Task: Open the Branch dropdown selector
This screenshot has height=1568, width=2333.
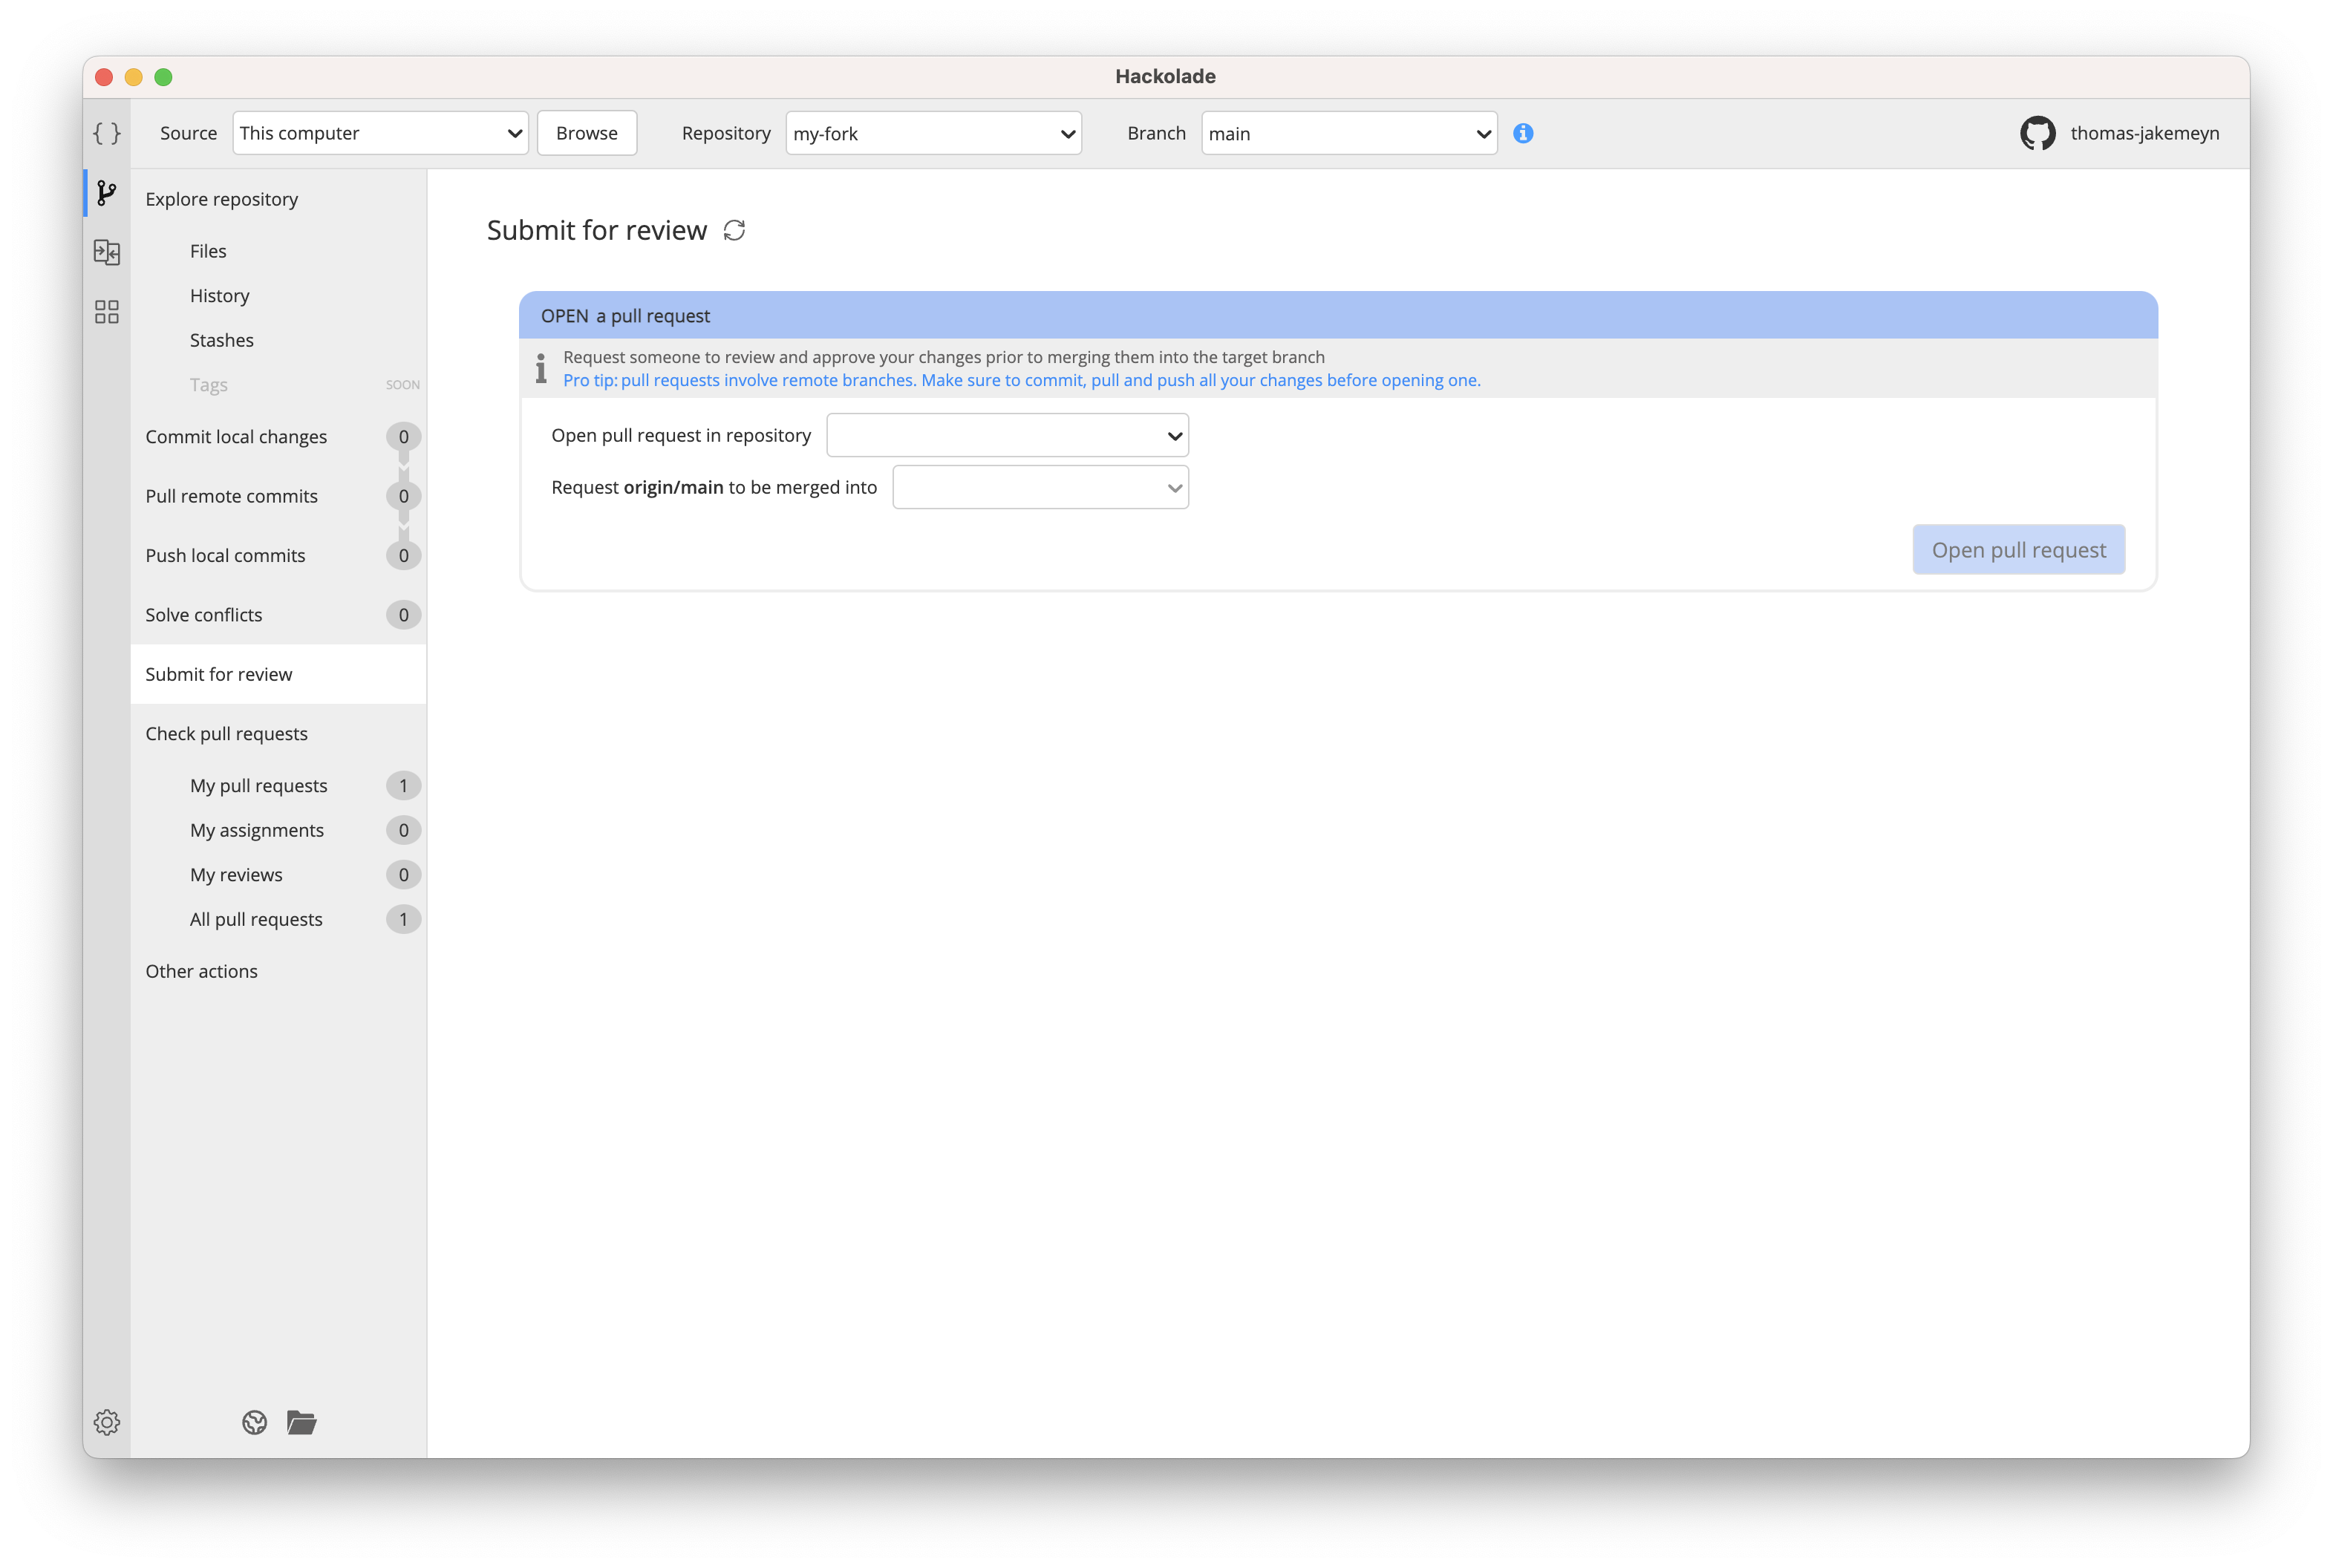Action: click(1346, 131)
